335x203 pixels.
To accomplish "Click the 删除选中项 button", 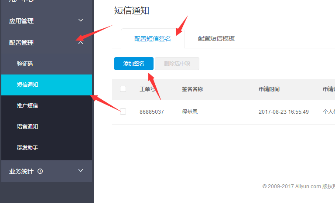I will pos(177,64).
